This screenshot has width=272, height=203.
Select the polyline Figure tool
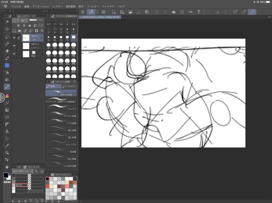7,103
